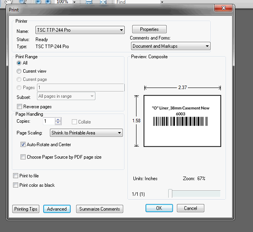
Task: Expand the Page Scaling dropdown
Action: 86,133
